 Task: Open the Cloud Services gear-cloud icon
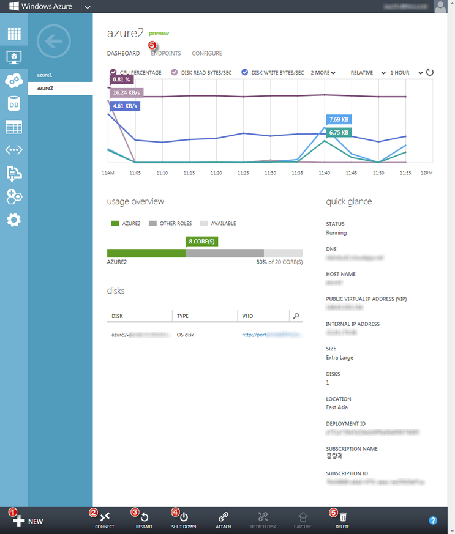point(14,81)
